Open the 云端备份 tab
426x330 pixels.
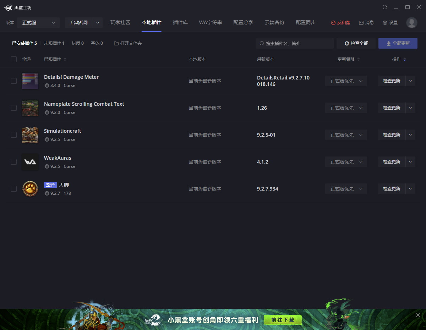pos(274,23)
